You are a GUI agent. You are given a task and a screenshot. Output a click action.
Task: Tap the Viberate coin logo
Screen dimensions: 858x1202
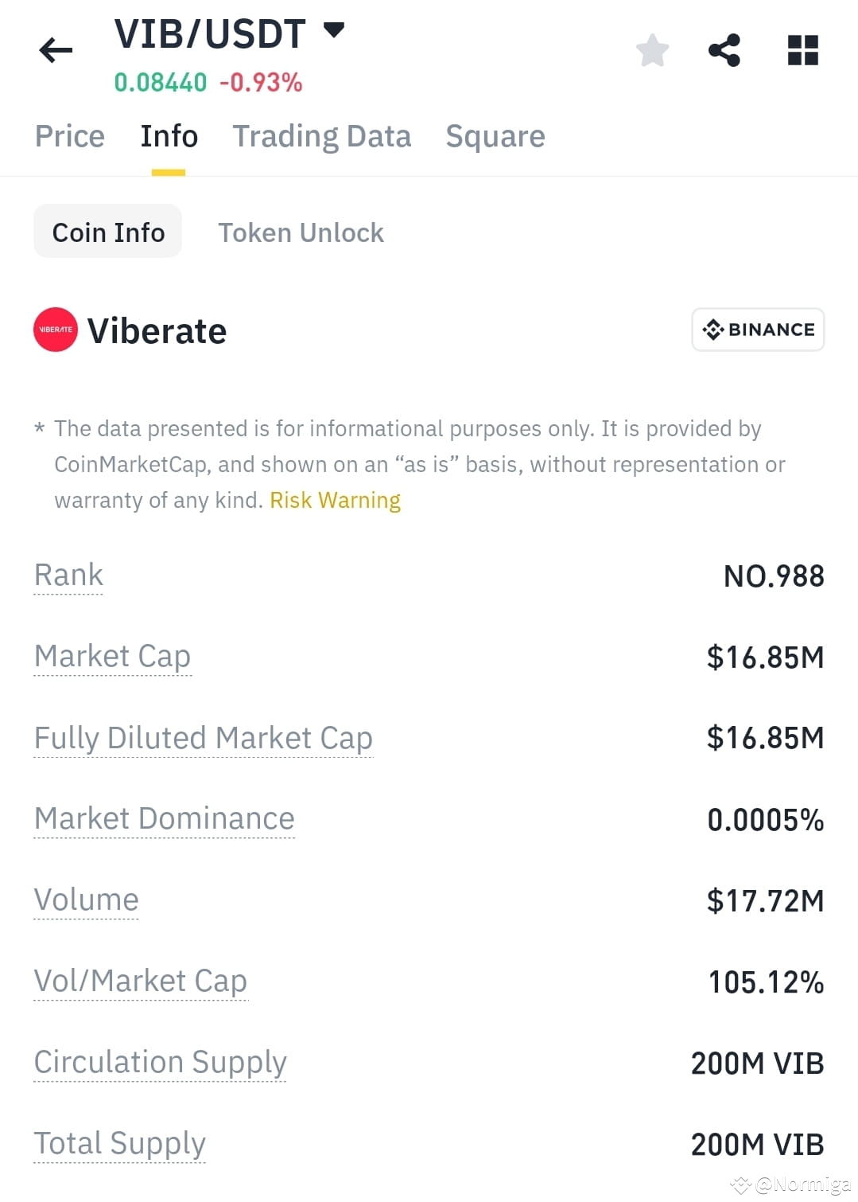click(x=55, y=330)
